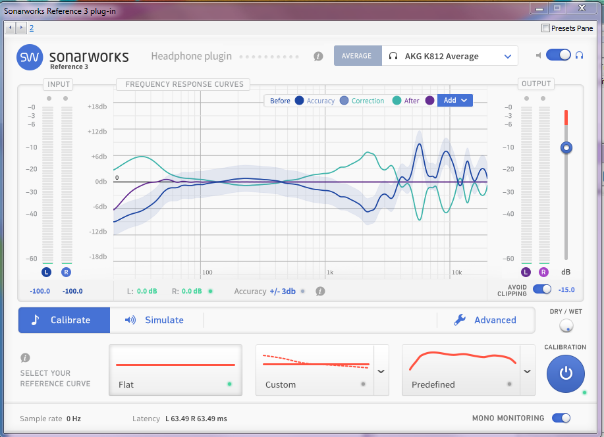Expand the Custom curve dropdown arrow
The height and width of the screenshot is (437, 604).
[381, 372]
